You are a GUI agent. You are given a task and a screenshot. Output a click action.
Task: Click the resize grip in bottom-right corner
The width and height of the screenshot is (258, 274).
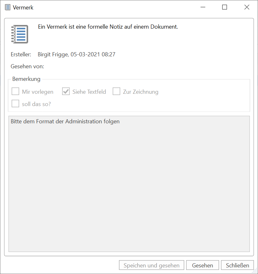click(255, 271)
